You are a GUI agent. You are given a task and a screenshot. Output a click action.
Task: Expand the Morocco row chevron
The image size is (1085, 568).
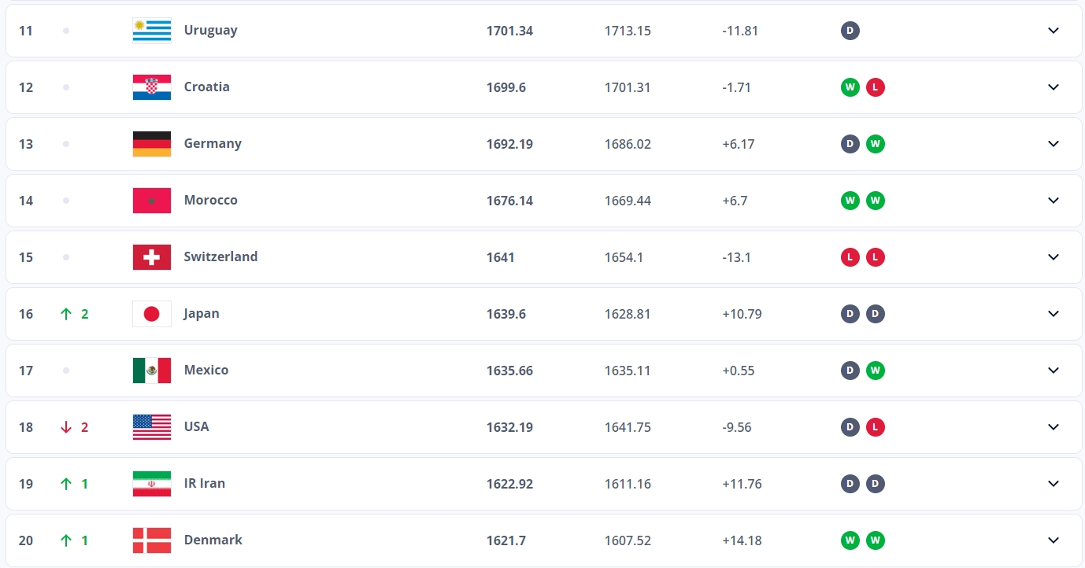pyautogui.click(x=1054, y=201)
